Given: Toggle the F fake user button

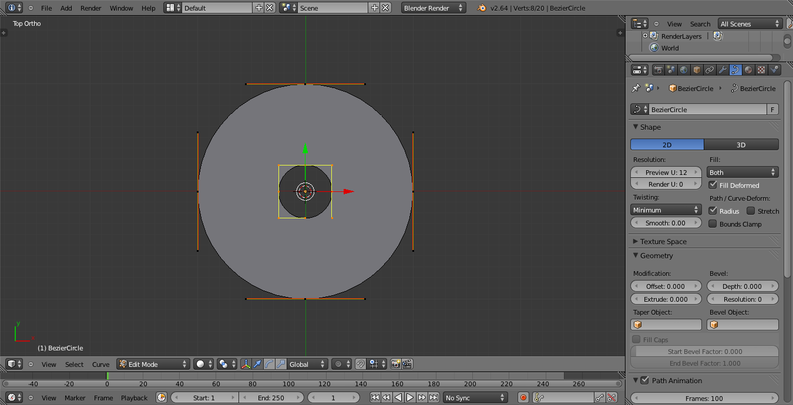Looking at the screenshot, I should point(773,109).
